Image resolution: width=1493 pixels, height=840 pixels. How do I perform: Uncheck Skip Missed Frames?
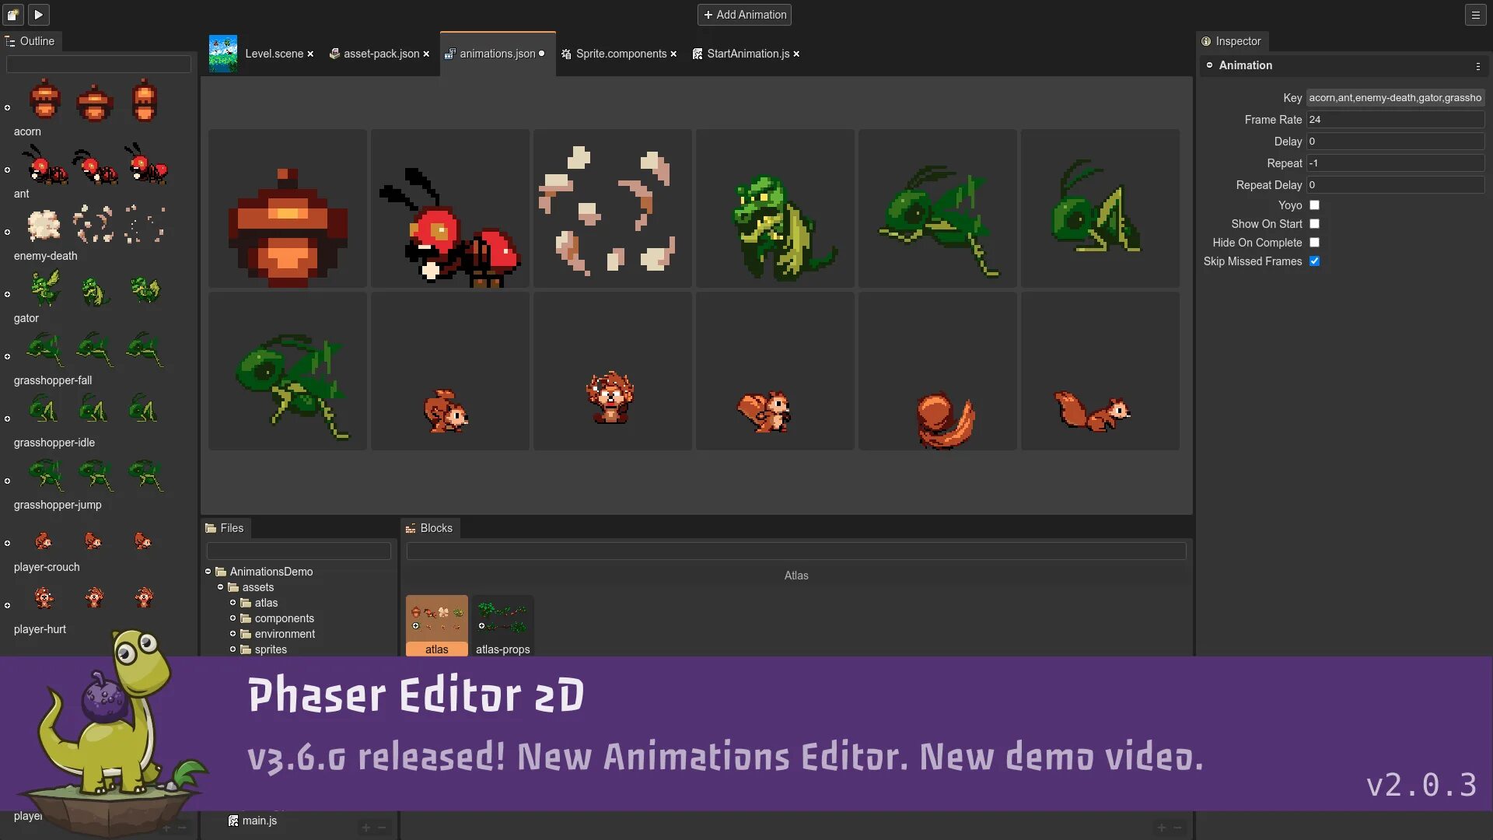tap(1314, 261)
